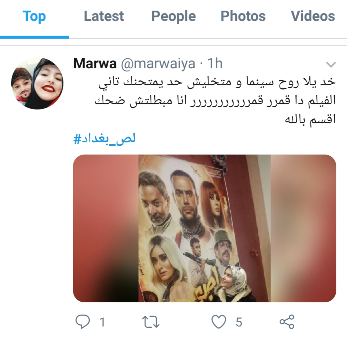Image resolution: width=347 pixels, height=340 pixels.
Task: Open the tweet's Arabic text body
Action: (215, 101)
